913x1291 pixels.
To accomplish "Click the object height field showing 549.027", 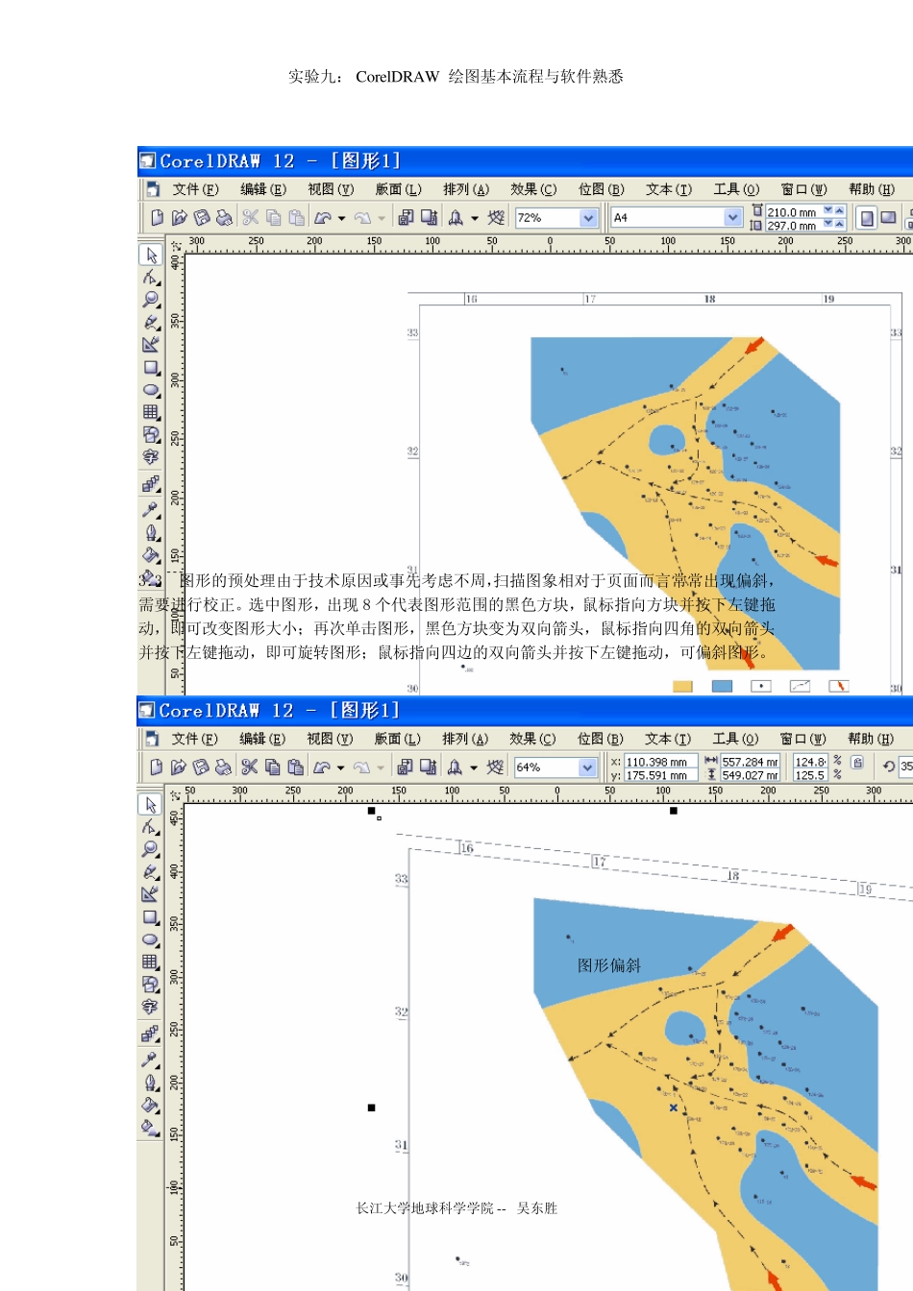I will (x=751, y=775).
